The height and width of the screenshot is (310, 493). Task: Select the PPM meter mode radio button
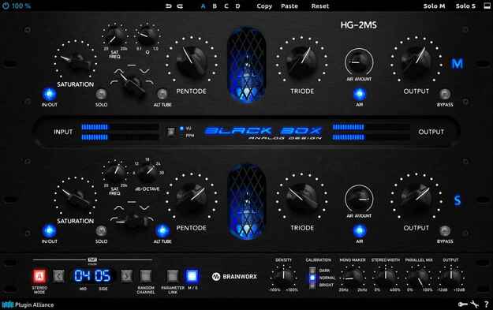181,136
